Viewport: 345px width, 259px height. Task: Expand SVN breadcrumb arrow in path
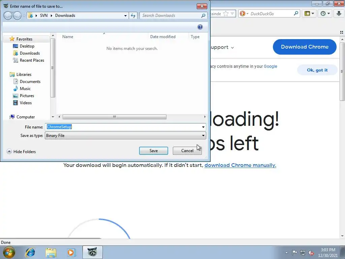click(52, 16)
